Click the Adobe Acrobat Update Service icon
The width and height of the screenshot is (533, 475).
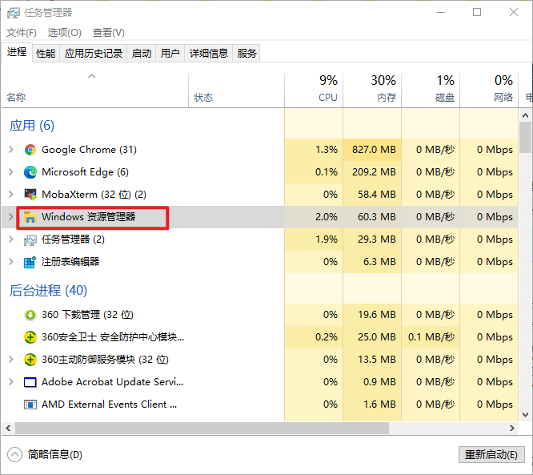pos(30,382)
